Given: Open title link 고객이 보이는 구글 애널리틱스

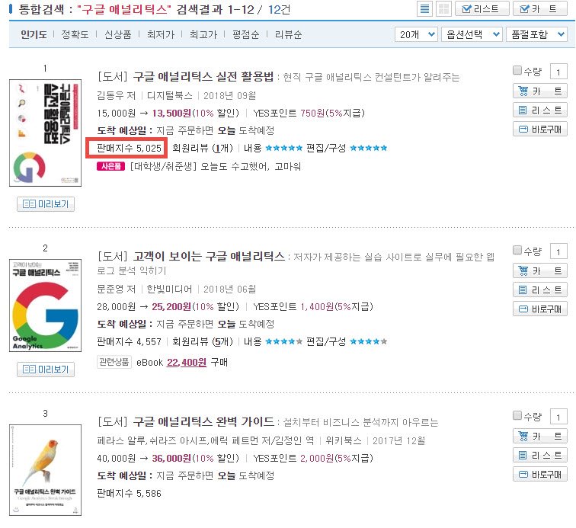Looking at the screenshot, I should (209, 256).
